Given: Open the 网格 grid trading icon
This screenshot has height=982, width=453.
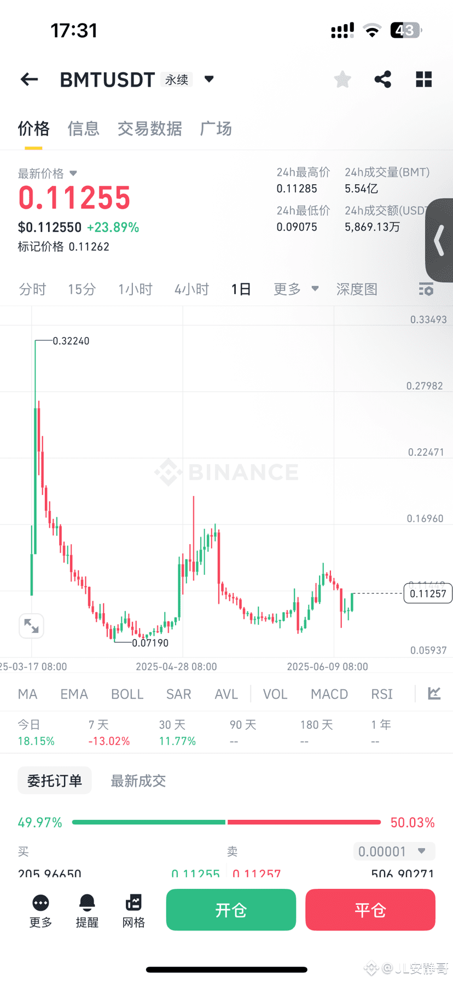Looking at the screenshot, I should [x=133, y=911].
